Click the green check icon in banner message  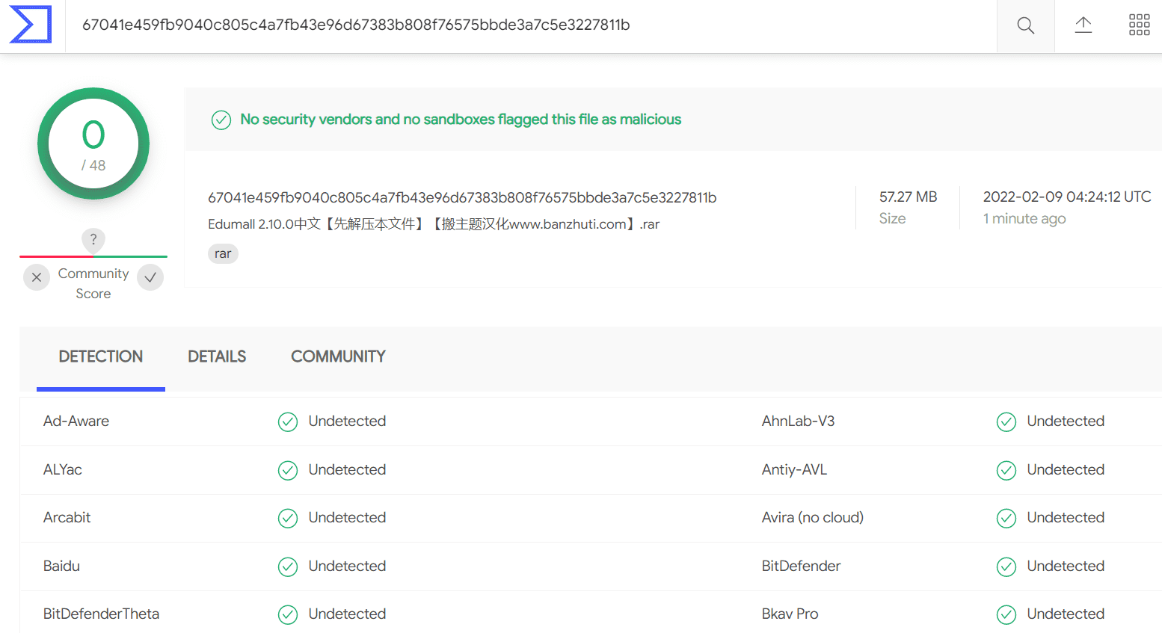(x=221, y=120)
